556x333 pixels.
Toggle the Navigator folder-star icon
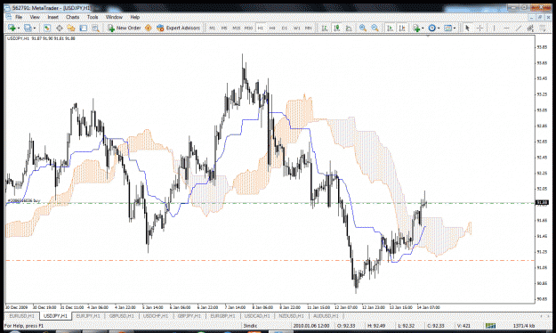pos(71,28)
